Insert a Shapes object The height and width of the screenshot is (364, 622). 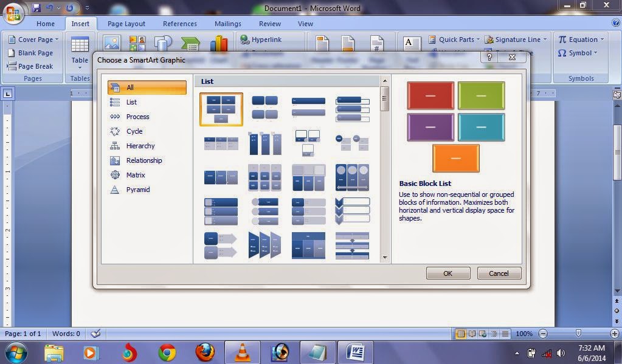(162, 43)
